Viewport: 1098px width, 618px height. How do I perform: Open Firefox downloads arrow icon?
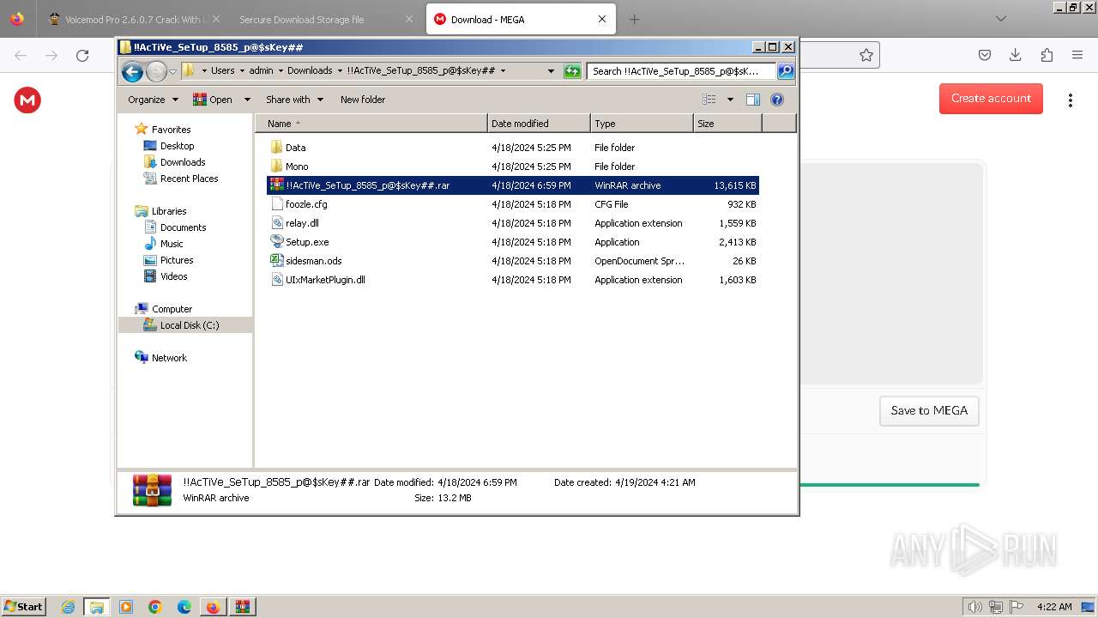[1016, 55]
